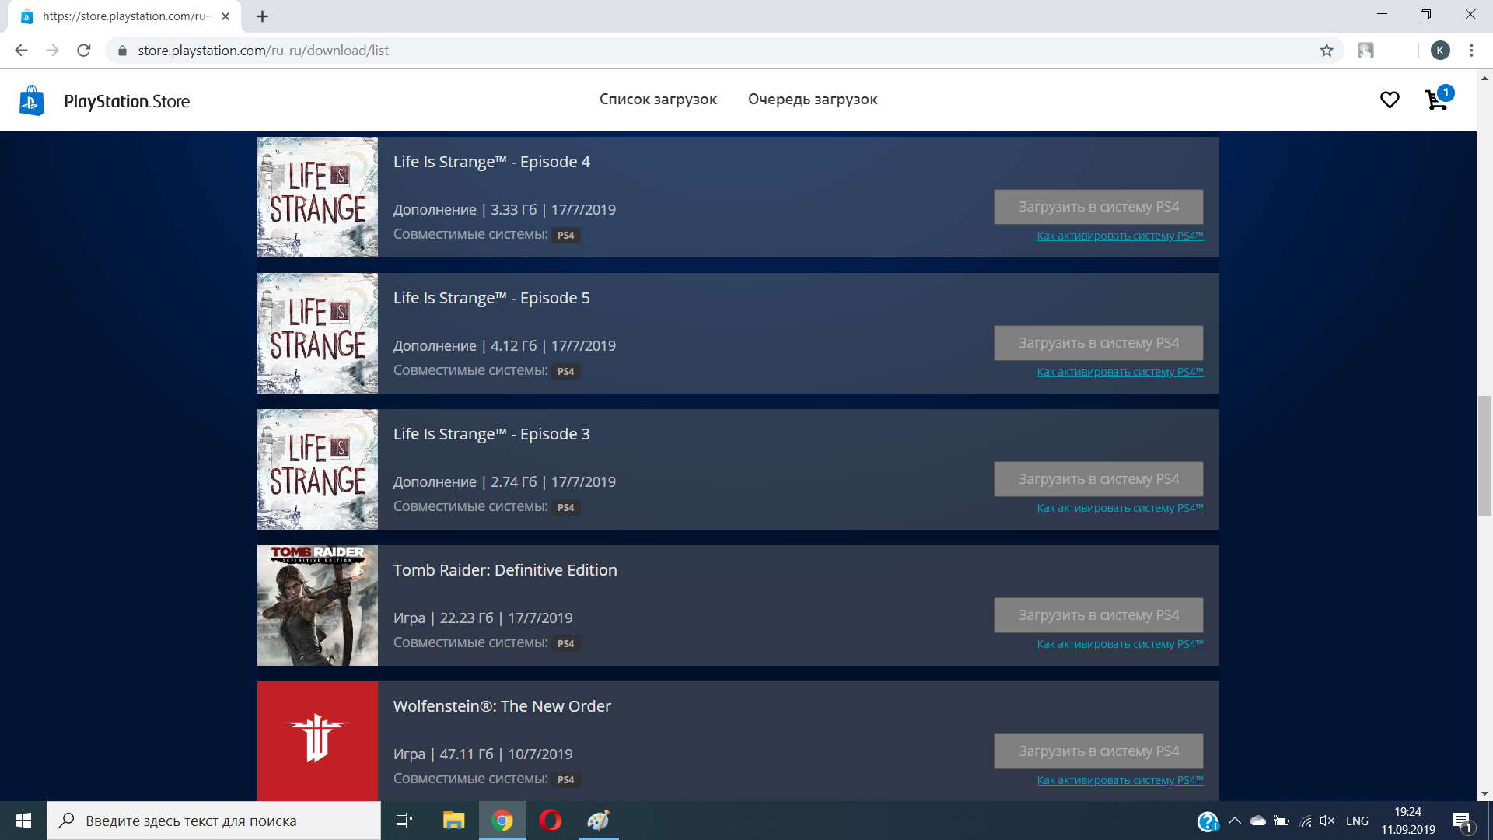Open 'Очередь загрузок' tab
The image size is (1493, 840).
click(x=813, y=100)
